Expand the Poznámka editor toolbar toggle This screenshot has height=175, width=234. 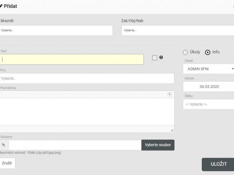(170, 94)
